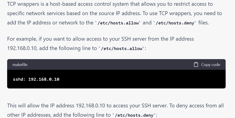This screenshot has height=118, width=235.
Task: Click the words For example
Action: point(22,39)
